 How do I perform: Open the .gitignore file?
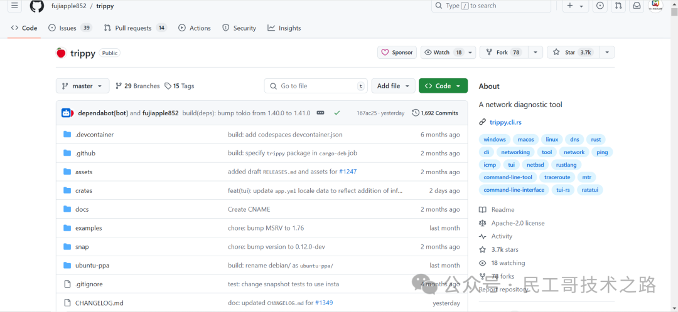coord(89,284)
